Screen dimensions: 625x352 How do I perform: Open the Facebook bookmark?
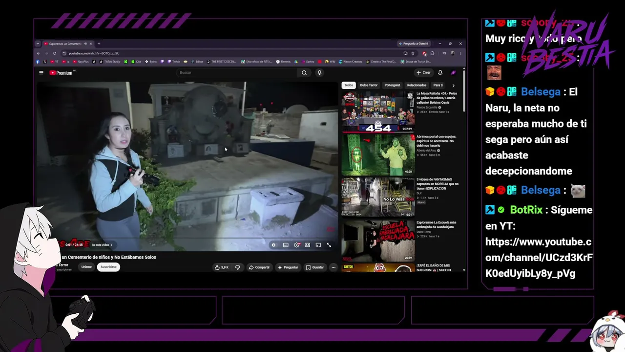pyautogui.click(x=38, y=62)
